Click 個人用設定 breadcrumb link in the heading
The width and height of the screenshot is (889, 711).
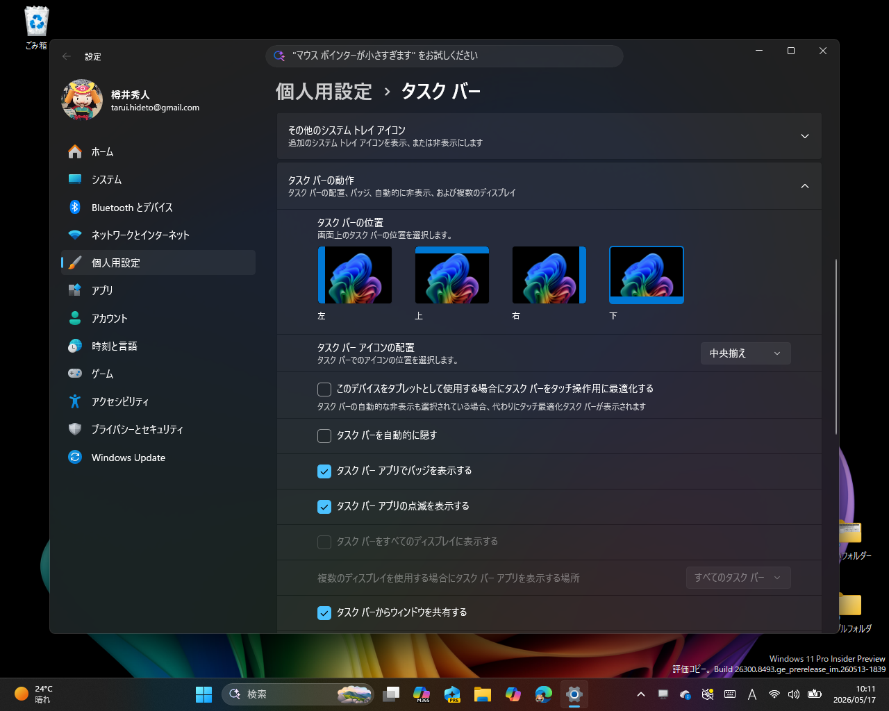[324, 92]
